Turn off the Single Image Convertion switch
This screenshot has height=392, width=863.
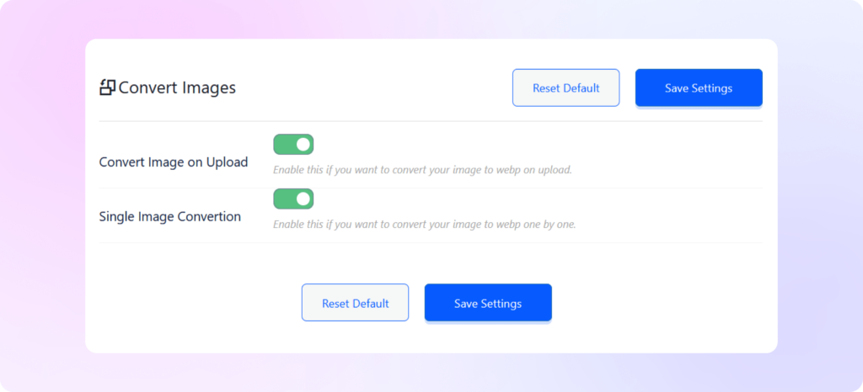(293, 199)
